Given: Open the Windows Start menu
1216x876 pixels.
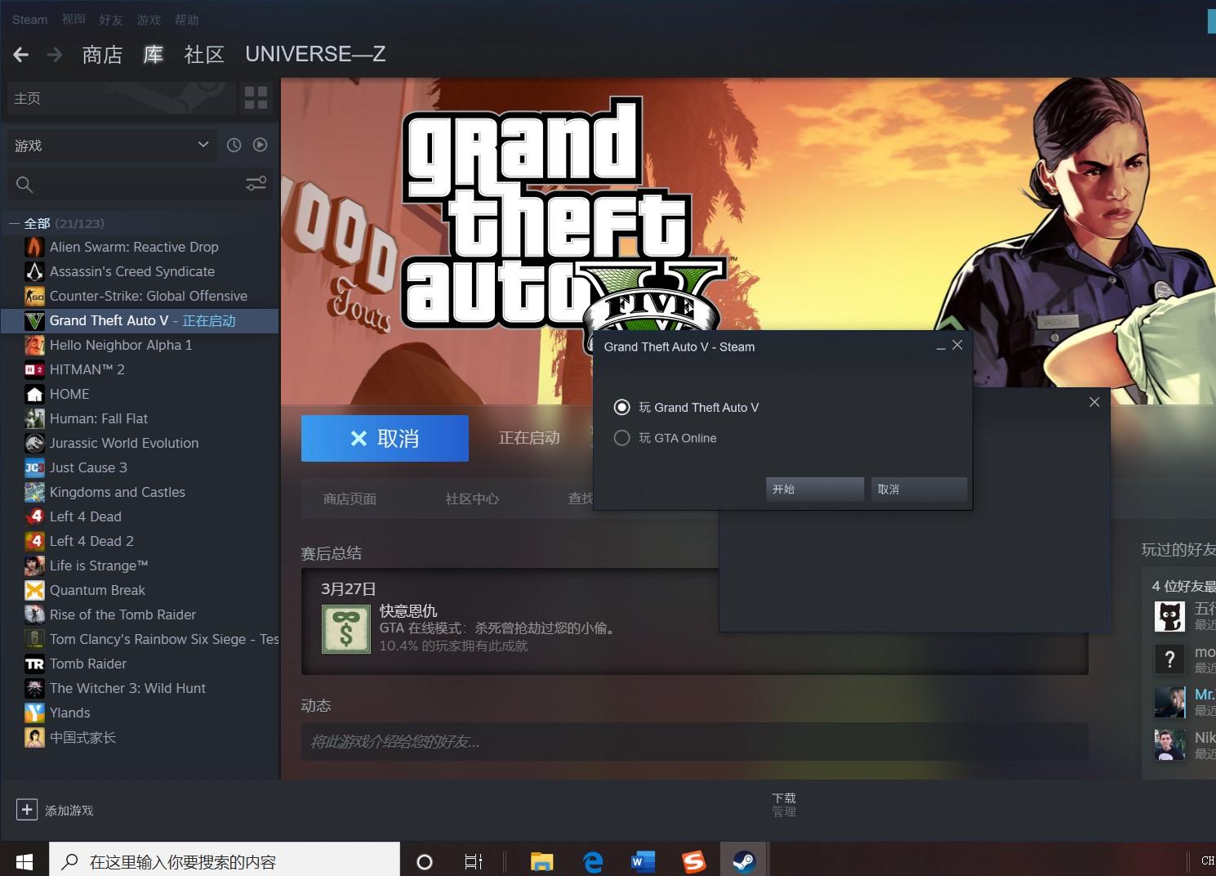Looking at the screenshot, I should tap(24, 861).
